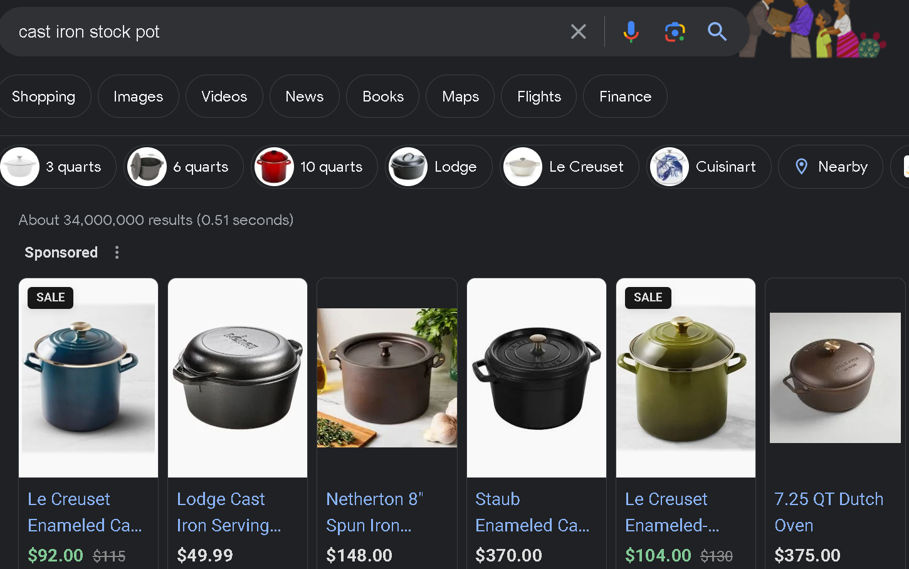Switch to the News tab

[304, 97]
